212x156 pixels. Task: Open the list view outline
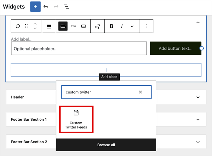[66, 7]
